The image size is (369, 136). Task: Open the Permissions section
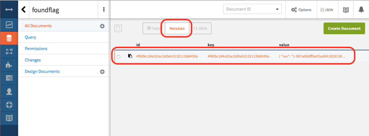tap(36, 49)
